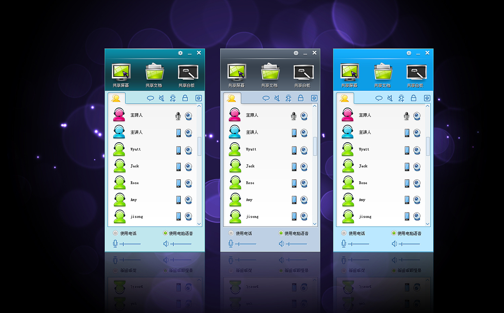Select participants tab in blue window
This screenshot has height=313, width=504.
(x=345, y=98)
